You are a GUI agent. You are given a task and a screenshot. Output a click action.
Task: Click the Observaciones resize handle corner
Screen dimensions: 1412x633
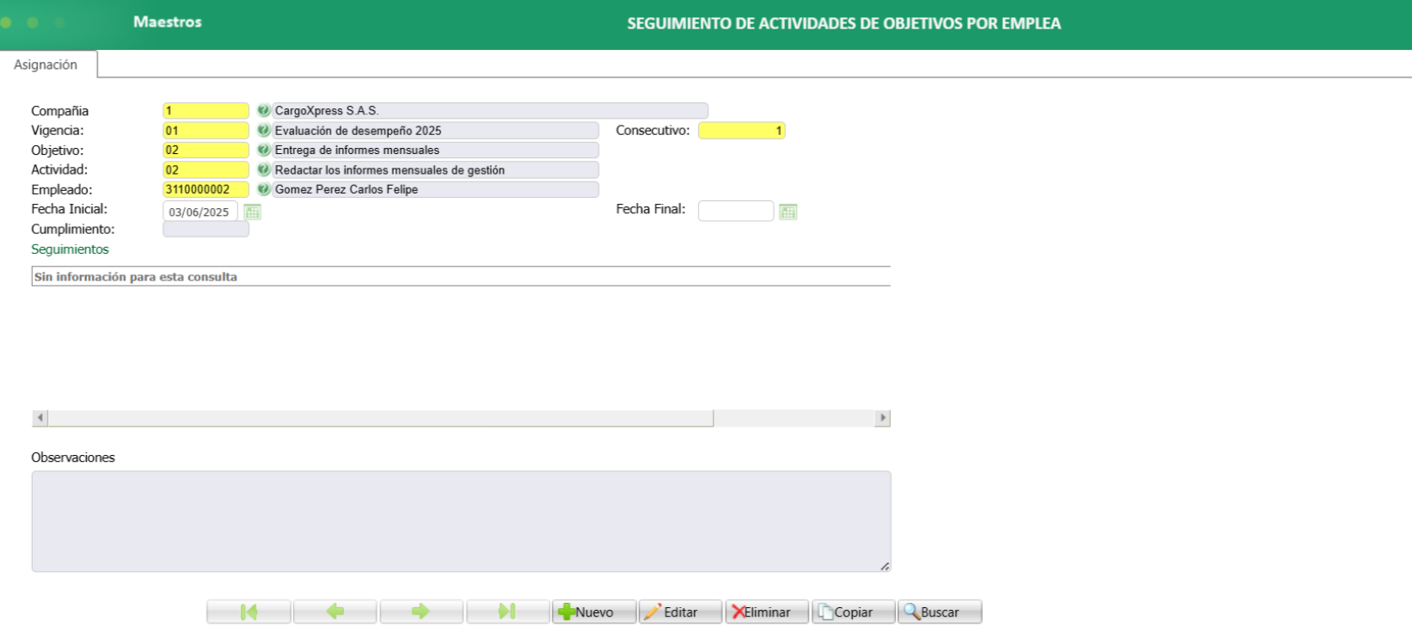pyautogui.click(x=885, y=566)
